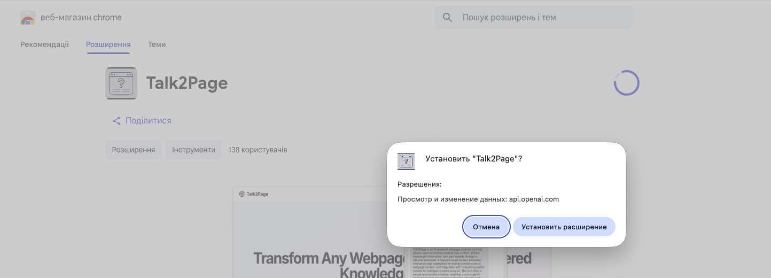771x278 pixels.
Task: Click the small logo in Talk2Page preview header
Action: [242, 194]
